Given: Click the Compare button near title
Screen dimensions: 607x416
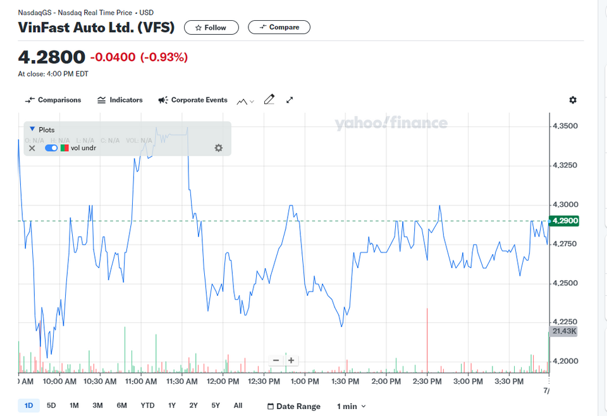Looking at the screenshot, I should click(279, 27).
